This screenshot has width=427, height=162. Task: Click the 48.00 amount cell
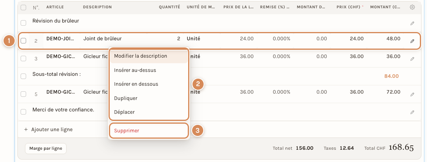point(393,39)
